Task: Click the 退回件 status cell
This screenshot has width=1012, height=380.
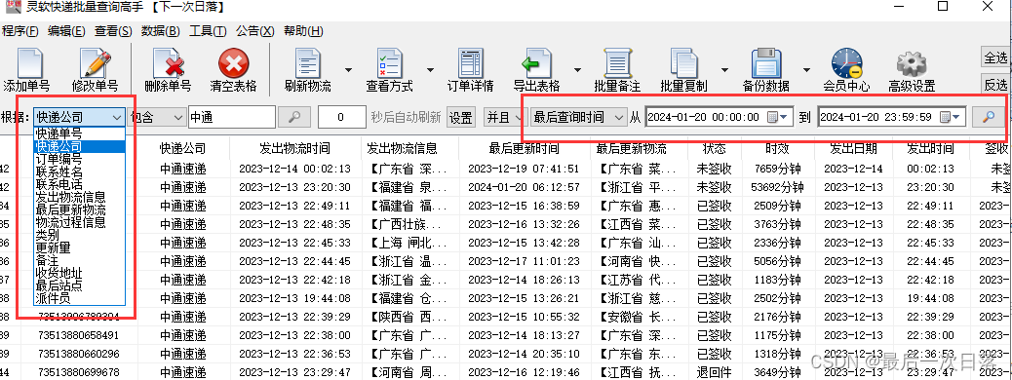Action: tap(714, 372)
